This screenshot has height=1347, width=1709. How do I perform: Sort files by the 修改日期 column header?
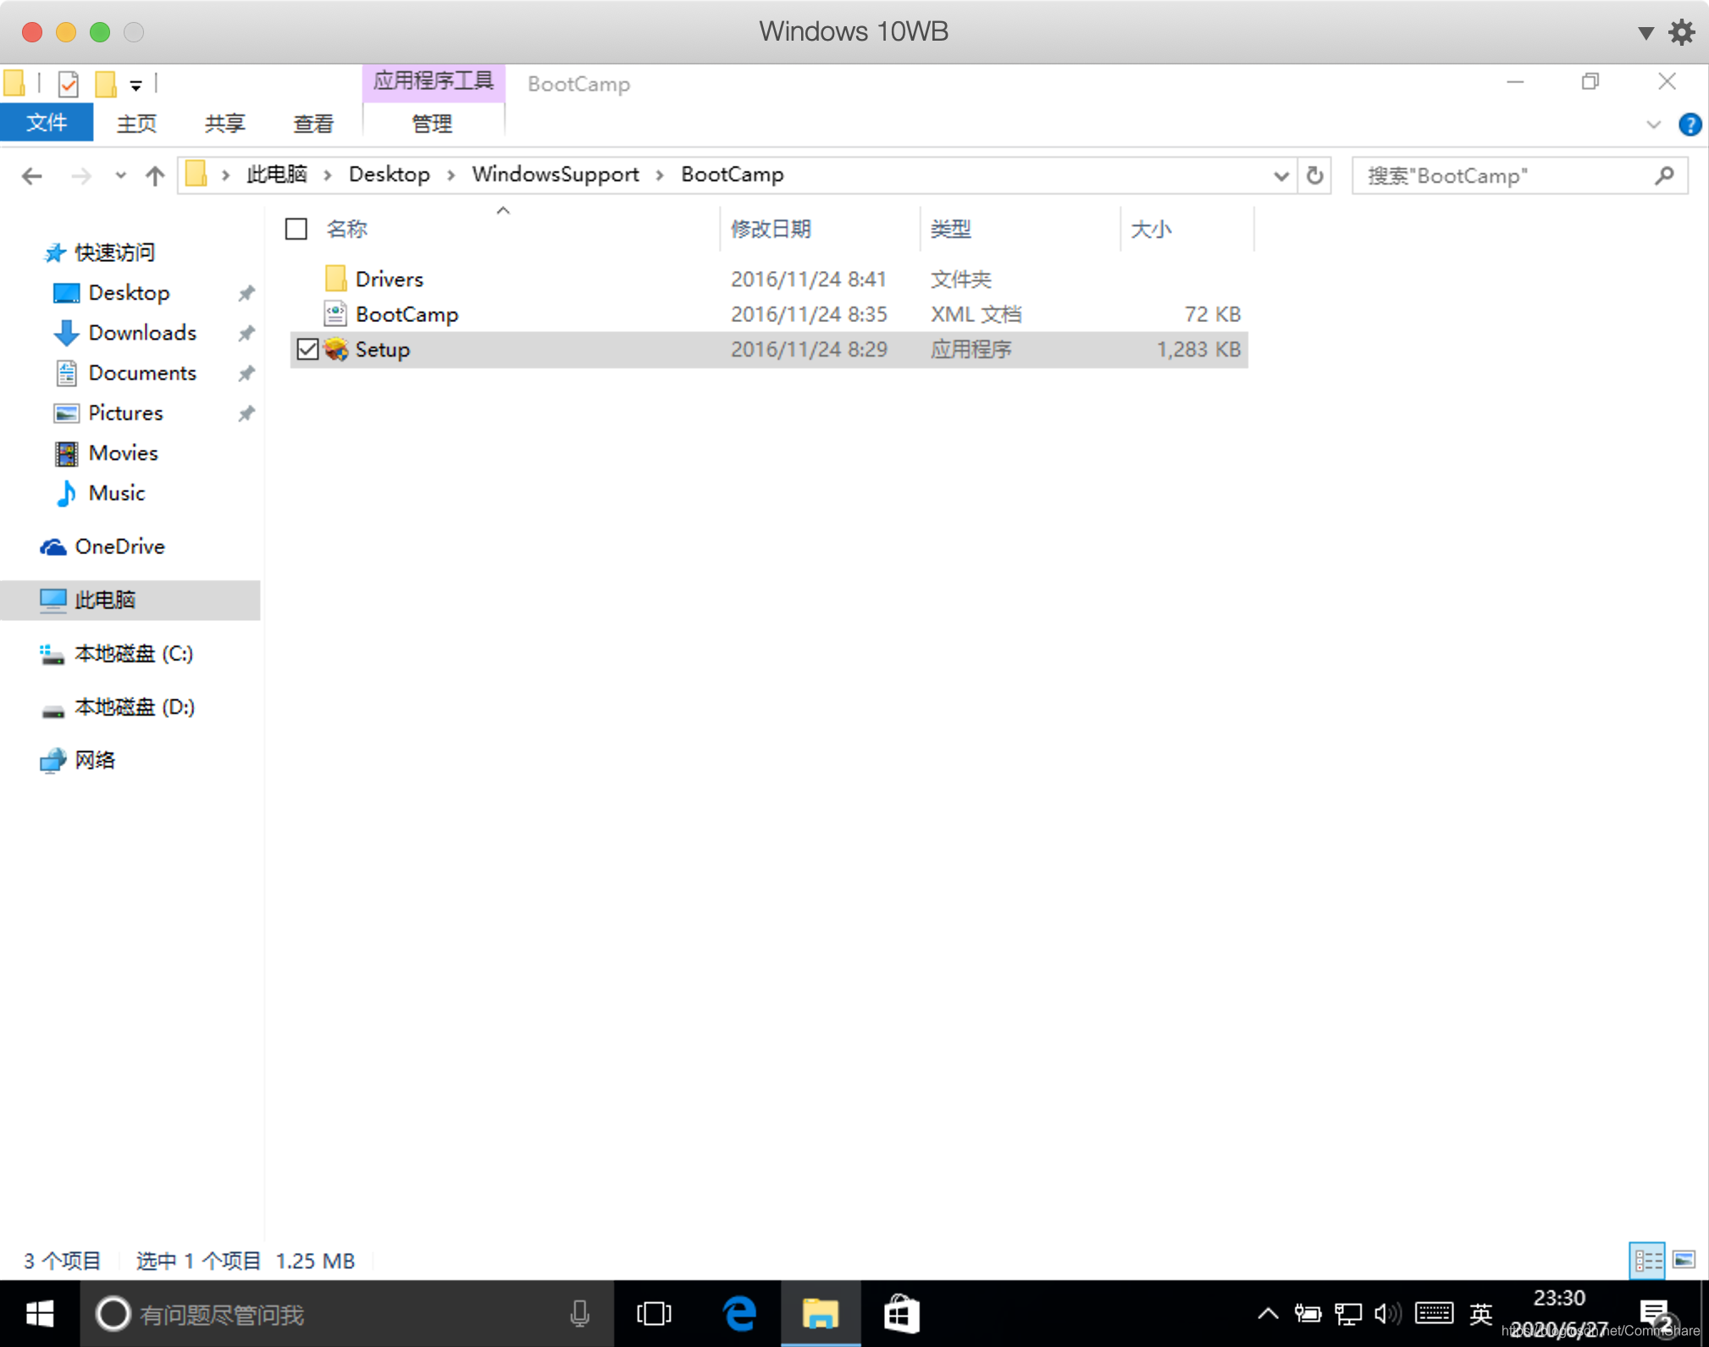(771, 229)
